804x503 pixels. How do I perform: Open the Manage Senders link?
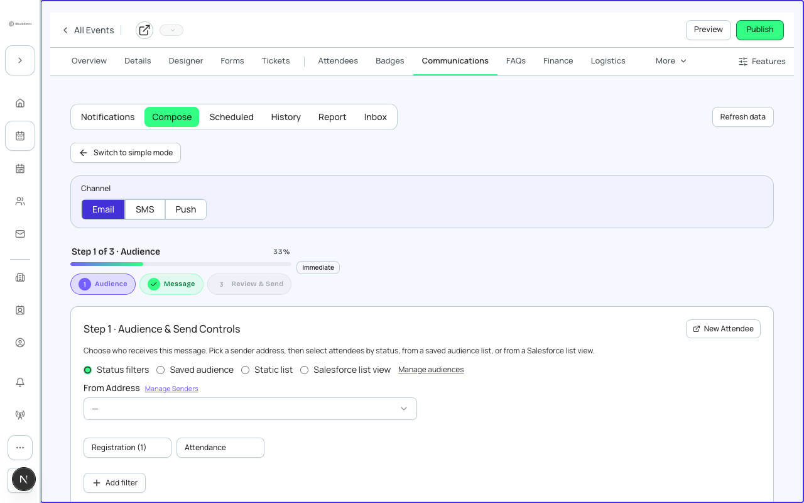(x=171, y=389)
